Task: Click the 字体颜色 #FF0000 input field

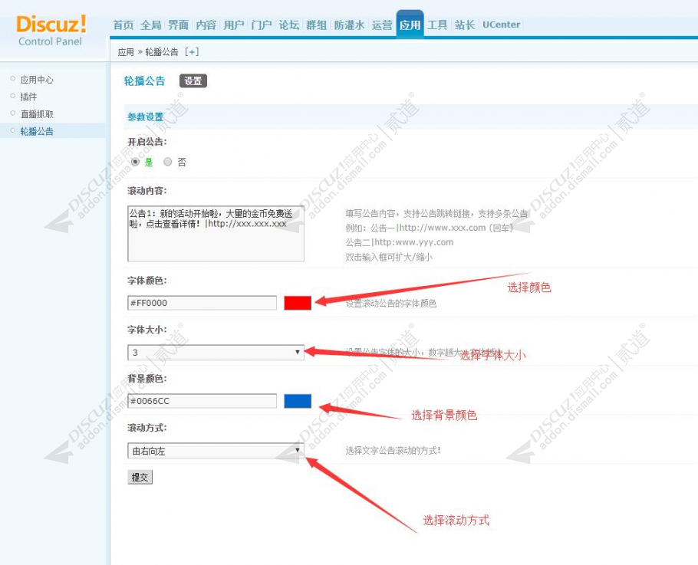Action: click(202, 303)
